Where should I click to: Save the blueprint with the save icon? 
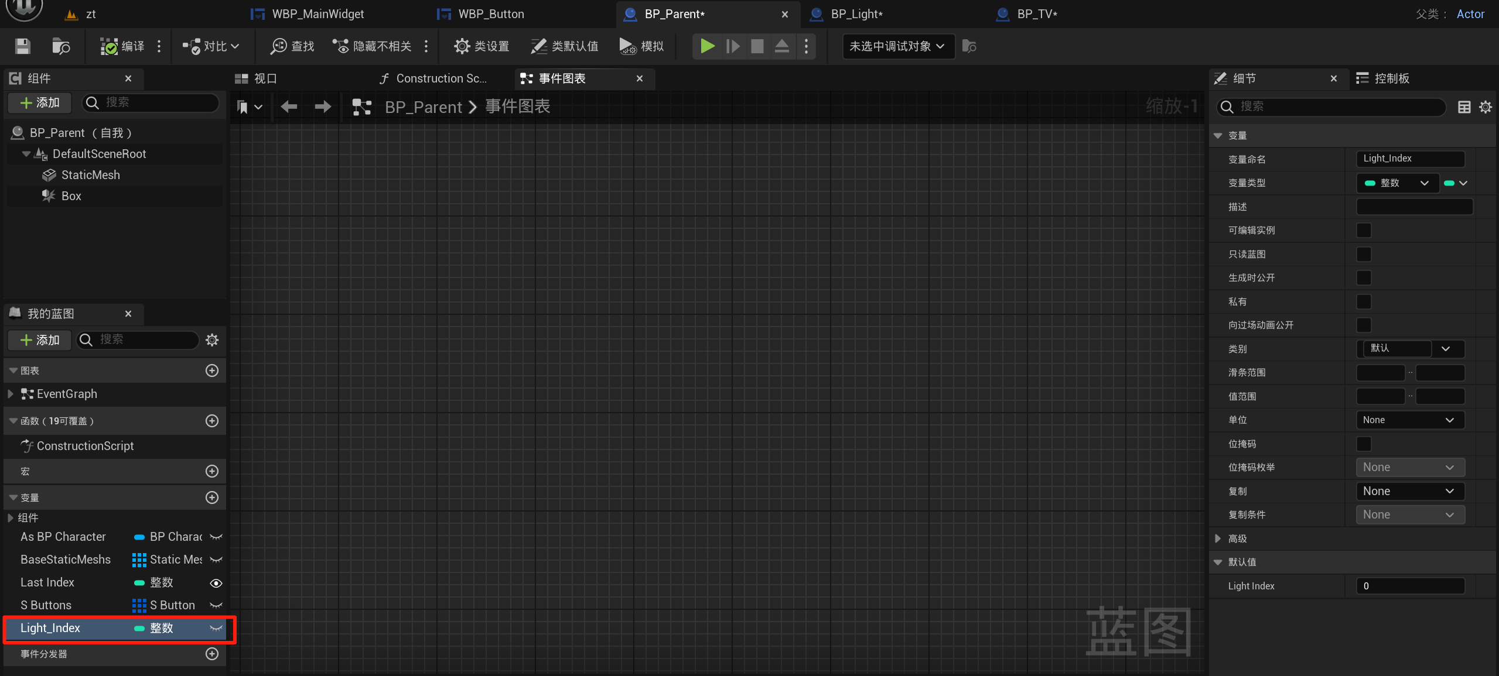point(22,46)
